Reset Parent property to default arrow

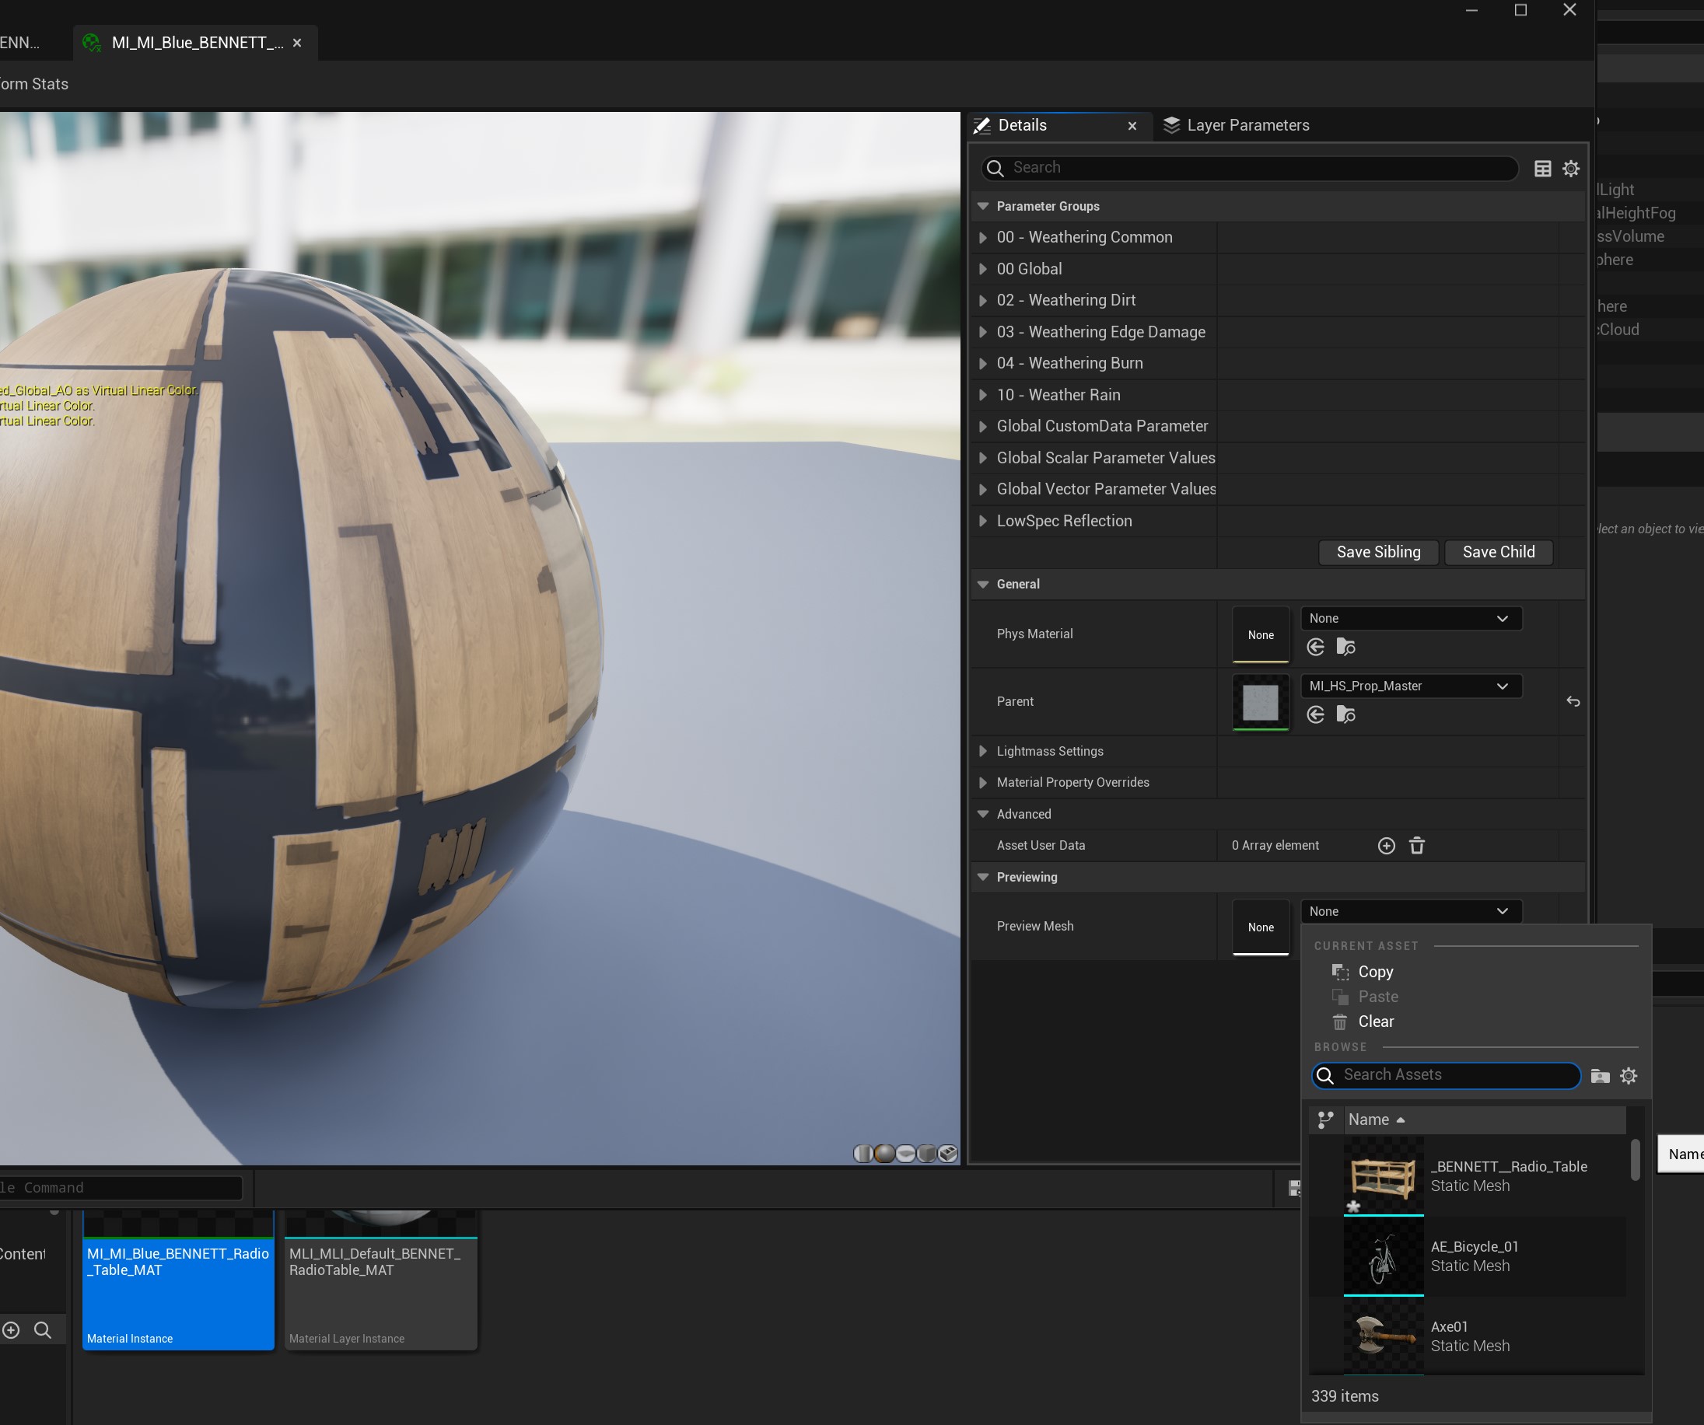tap(1573, 701)
